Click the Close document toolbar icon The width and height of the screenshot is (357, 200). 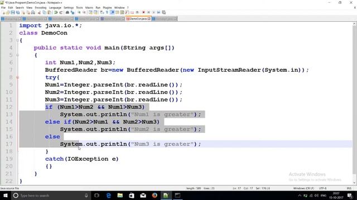23,12
